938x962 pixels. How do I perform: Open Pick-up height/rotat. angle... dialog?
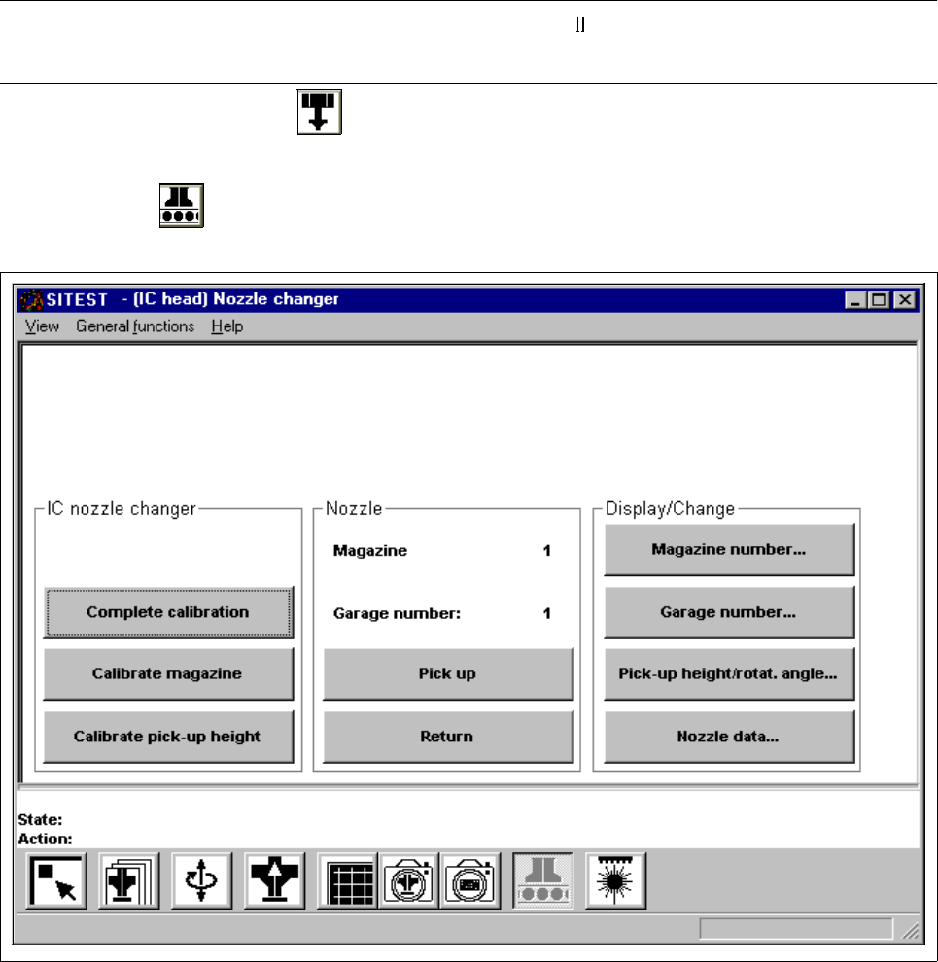(x=729, y=673)
